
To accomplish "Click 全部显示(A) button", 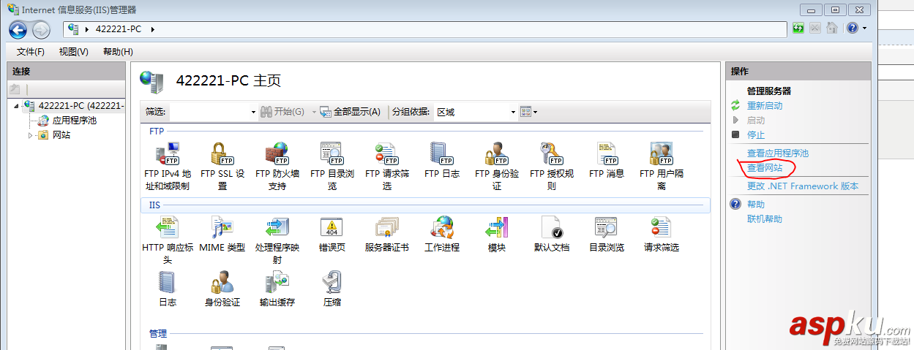I will [351, 112].
